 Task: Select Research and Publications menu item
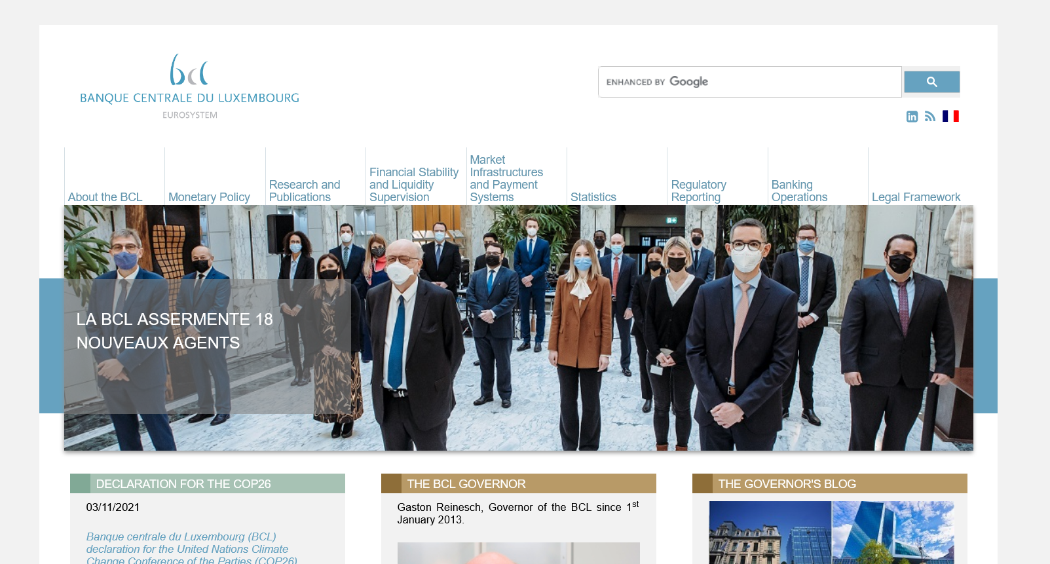(305, 191)
